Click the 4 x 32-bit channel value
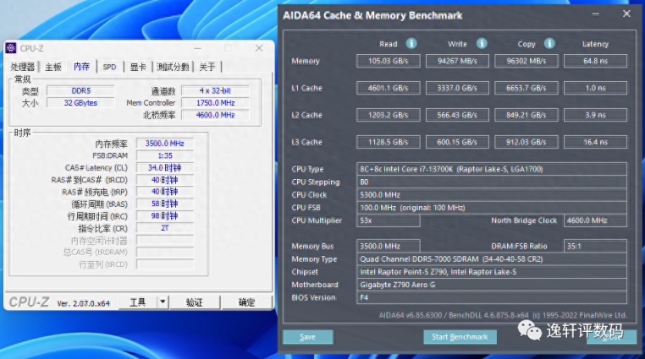This screenshot has width=645, height=359. pyautogui.click(x=215, y=90)
